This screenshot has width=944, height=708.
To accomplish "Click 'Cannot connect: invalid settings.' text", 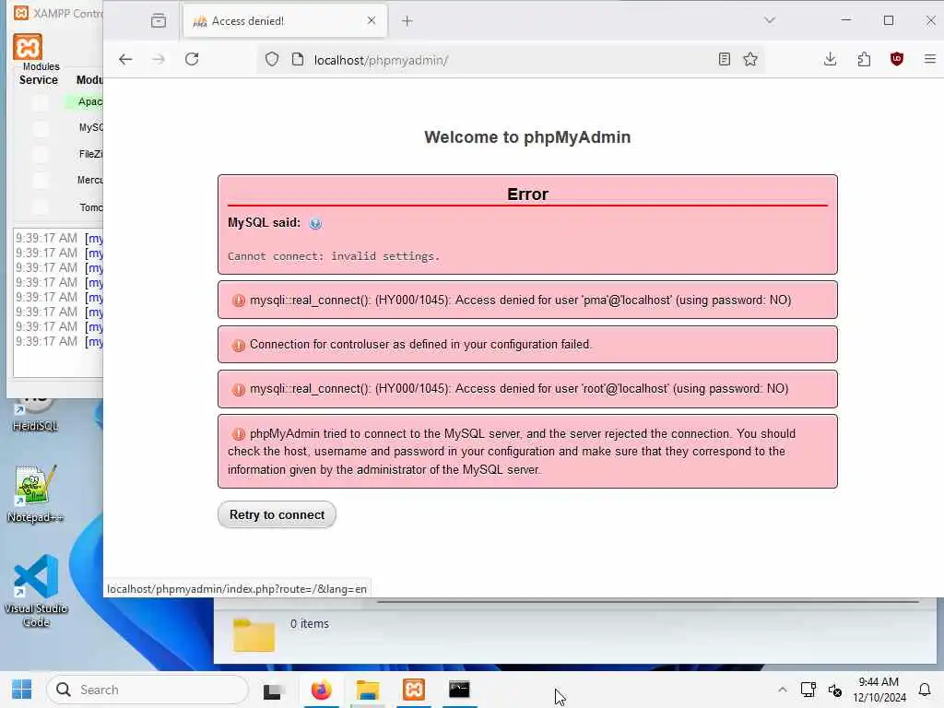I will click(334, 256).
